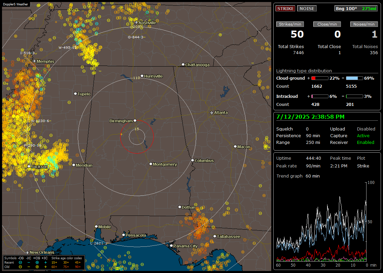This screenshot has height=273, width=383.
Task: Click the NOISE indicator button
Action: 307,8
